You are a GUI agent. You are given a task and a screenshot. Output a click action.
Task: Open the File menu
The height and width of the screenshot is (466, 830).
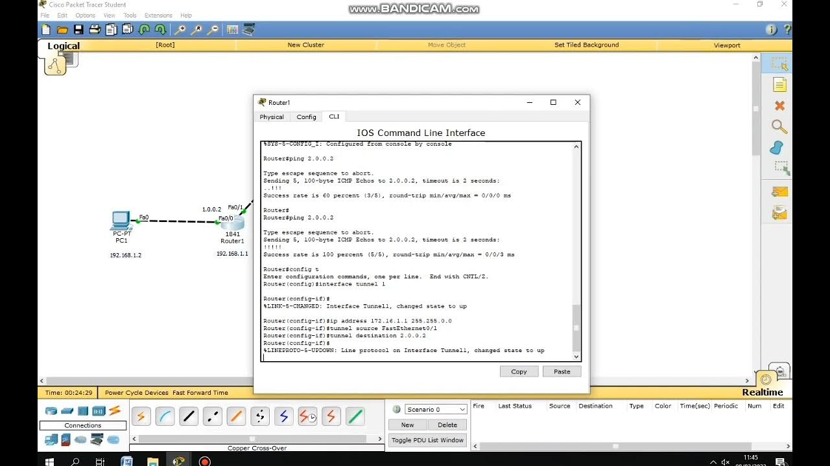45,16
